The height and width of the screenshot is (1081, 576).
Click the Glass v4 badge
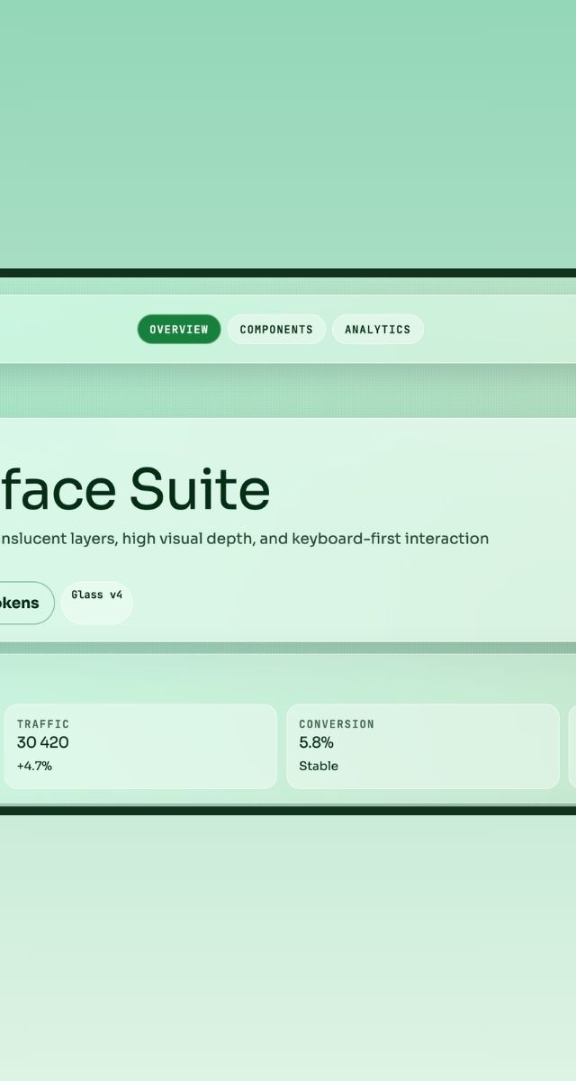click(97, 603)
